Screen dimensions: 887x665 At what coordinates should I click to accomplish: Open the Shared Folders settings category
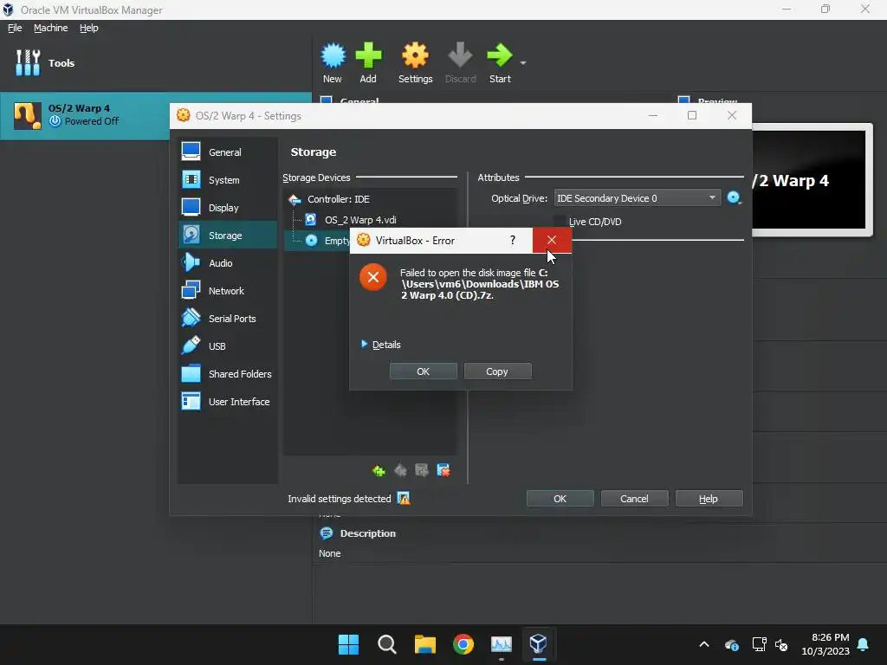(228, 374)
